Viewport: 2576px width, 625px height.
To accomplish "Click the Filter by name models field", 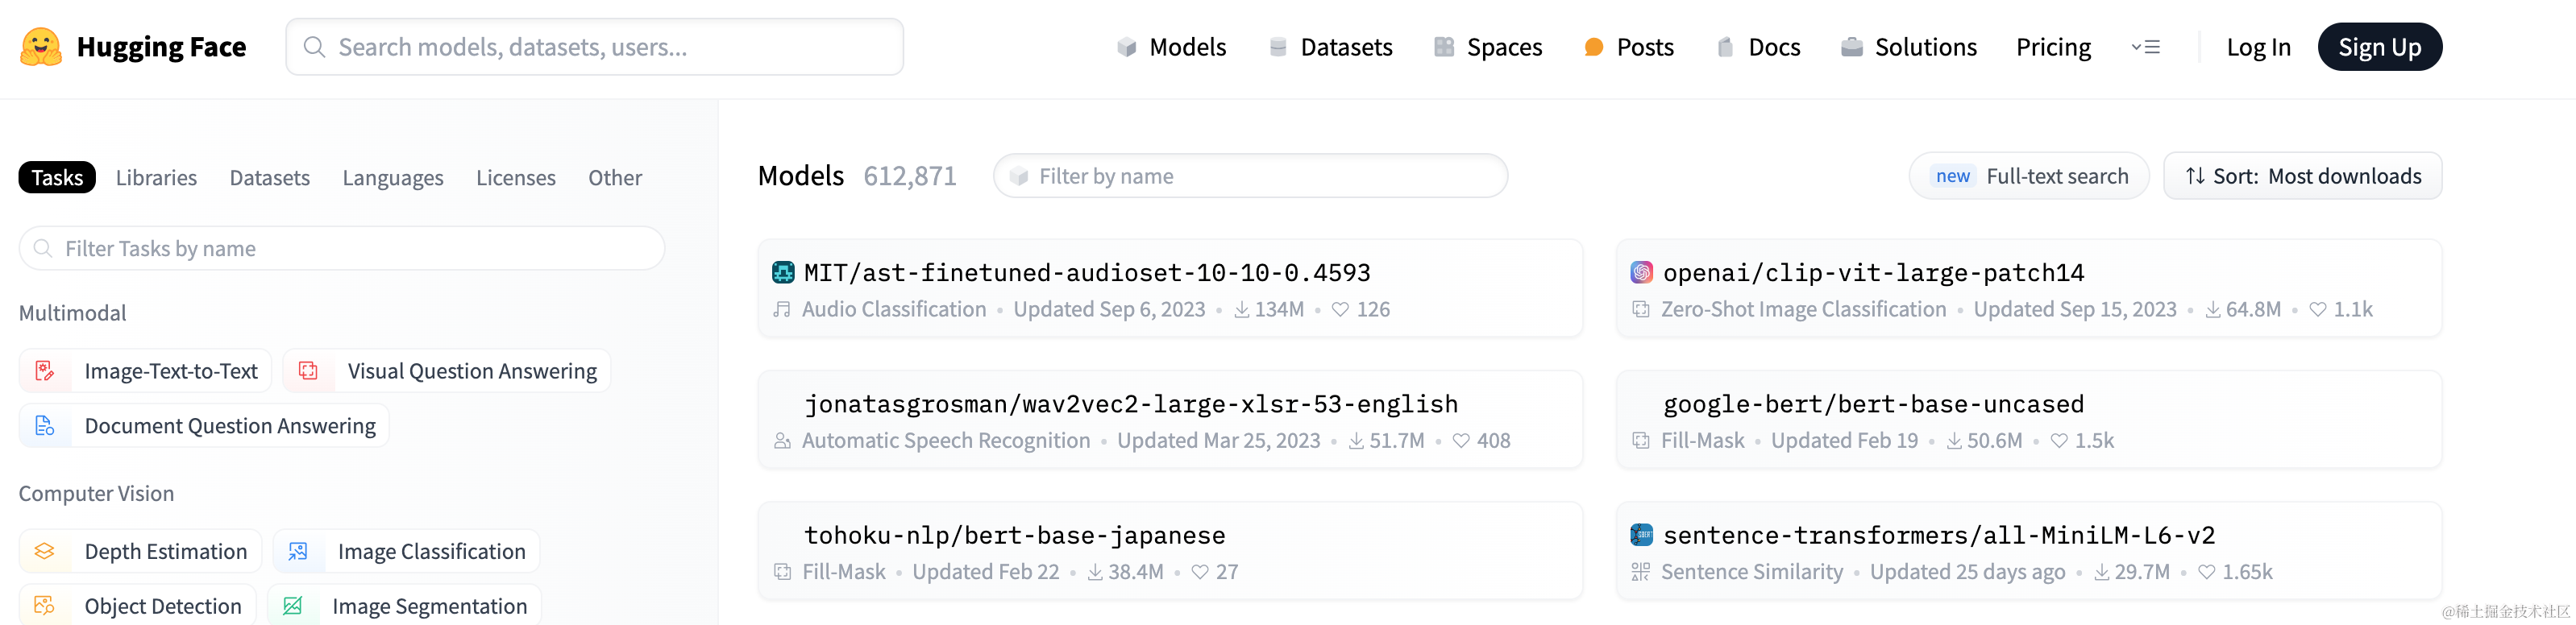I will [1250, 176].
